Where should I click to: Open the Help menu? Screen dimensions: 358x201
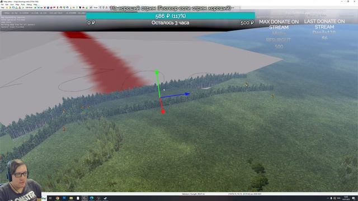click(35, 4)
